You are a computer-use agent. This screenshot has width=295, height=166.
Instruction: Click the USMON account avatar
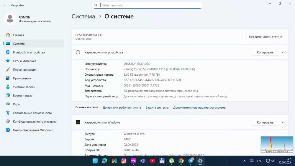click(10, 19)
